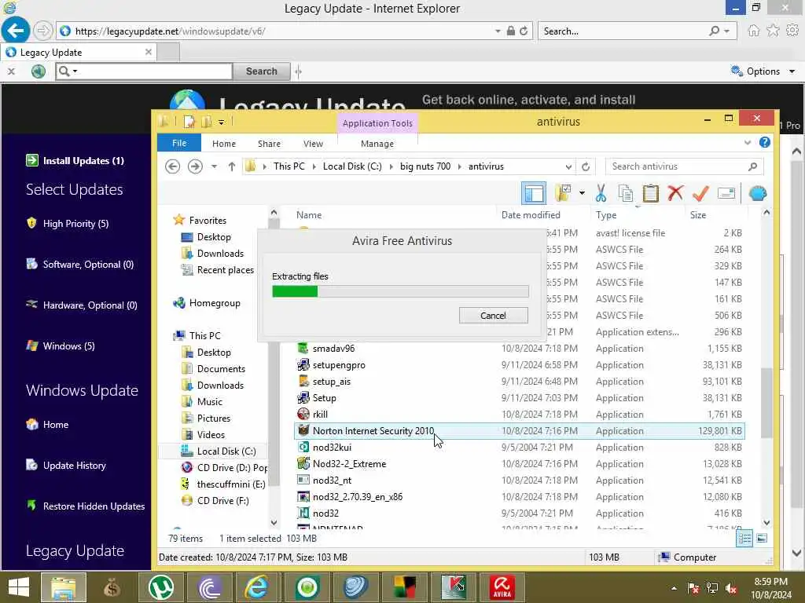Open the File tab in Explorer

click(x=178, y=143)
